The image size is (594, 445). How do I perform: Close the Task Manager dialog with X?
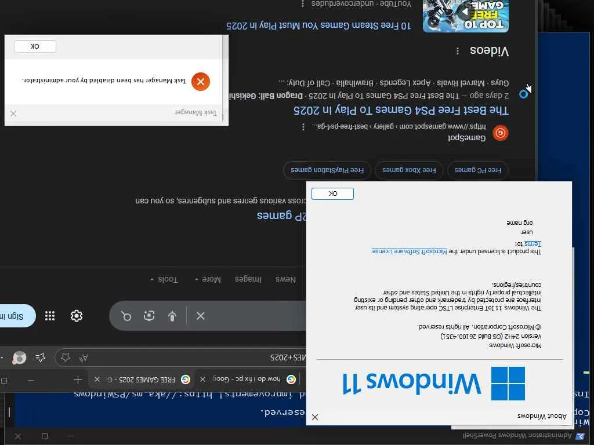[x=13, y=114]
